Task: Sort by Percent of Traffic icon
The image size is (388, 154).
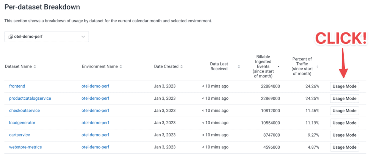Action: pos(318,66)
